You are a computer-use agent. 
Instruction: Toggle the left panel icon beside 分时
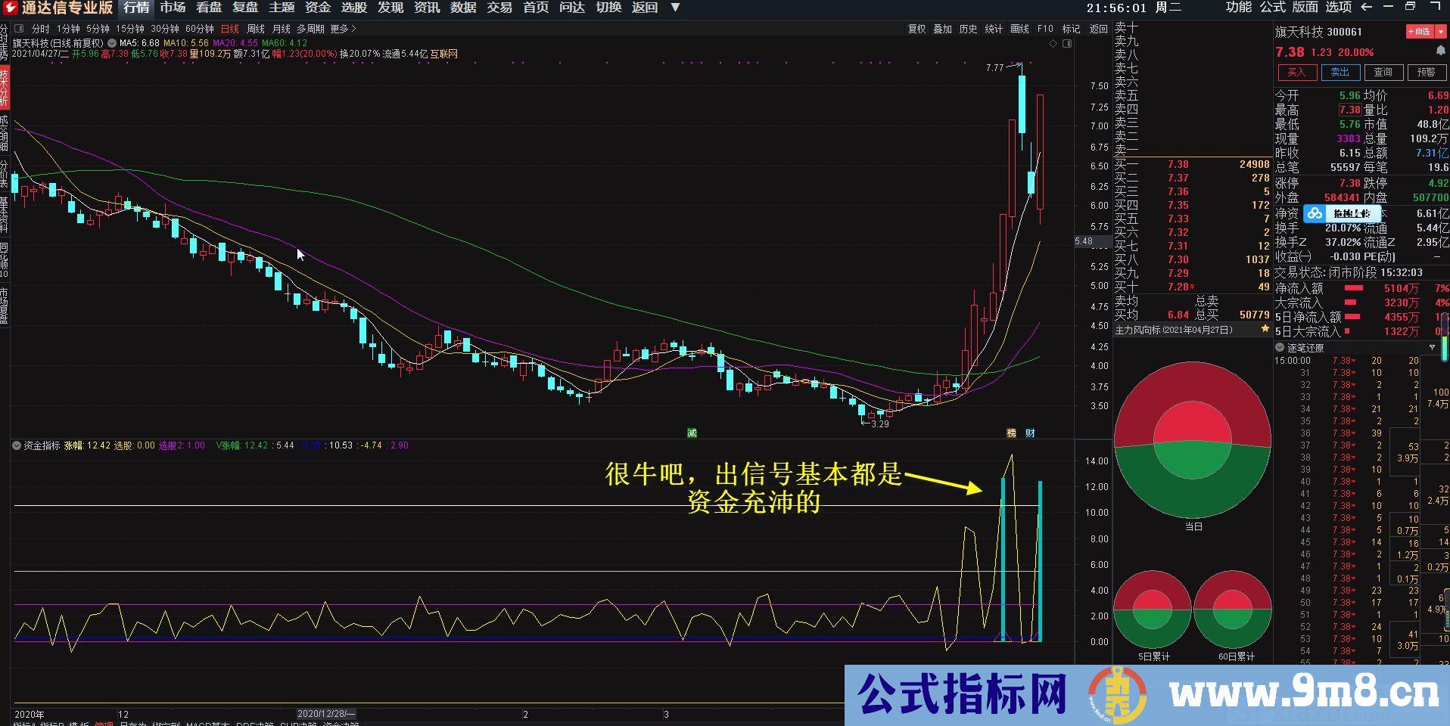click(x=19, y=29)
